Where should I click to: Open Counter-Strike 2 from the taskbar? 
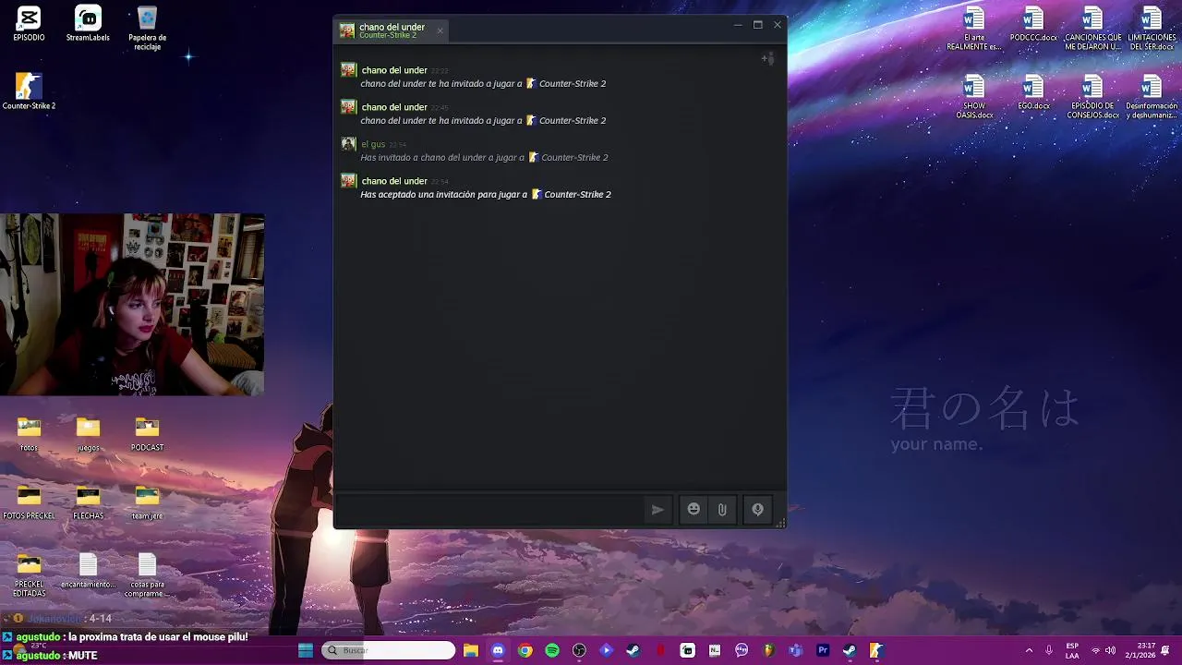click(876, 650)
